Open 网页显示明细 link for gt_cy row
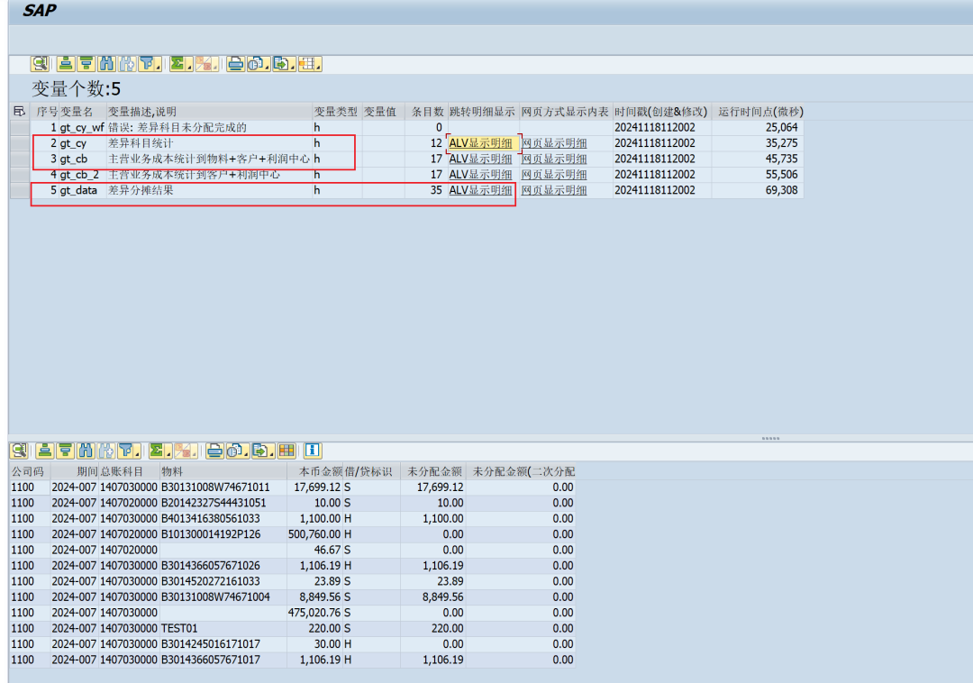The height and width of the screenshot is (683, 973). [553, 143]
